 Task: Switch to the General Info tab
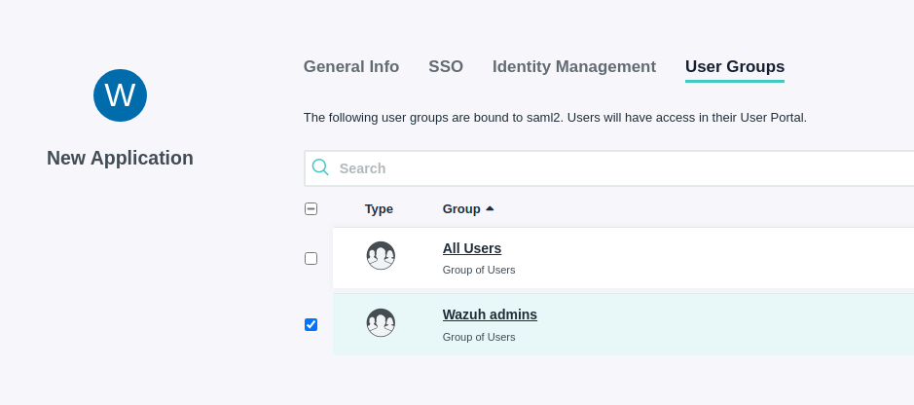(x=350, y=66)
